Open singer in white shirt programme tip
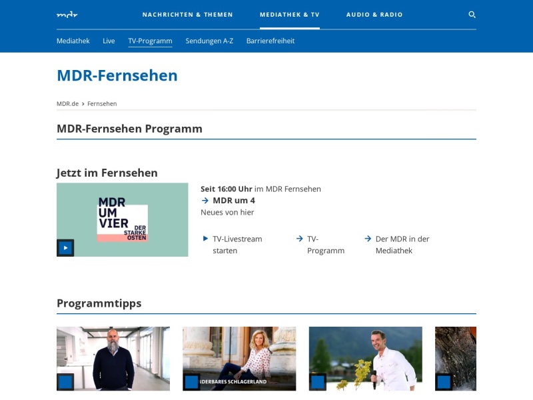533x400 pixels. (365, 359)
